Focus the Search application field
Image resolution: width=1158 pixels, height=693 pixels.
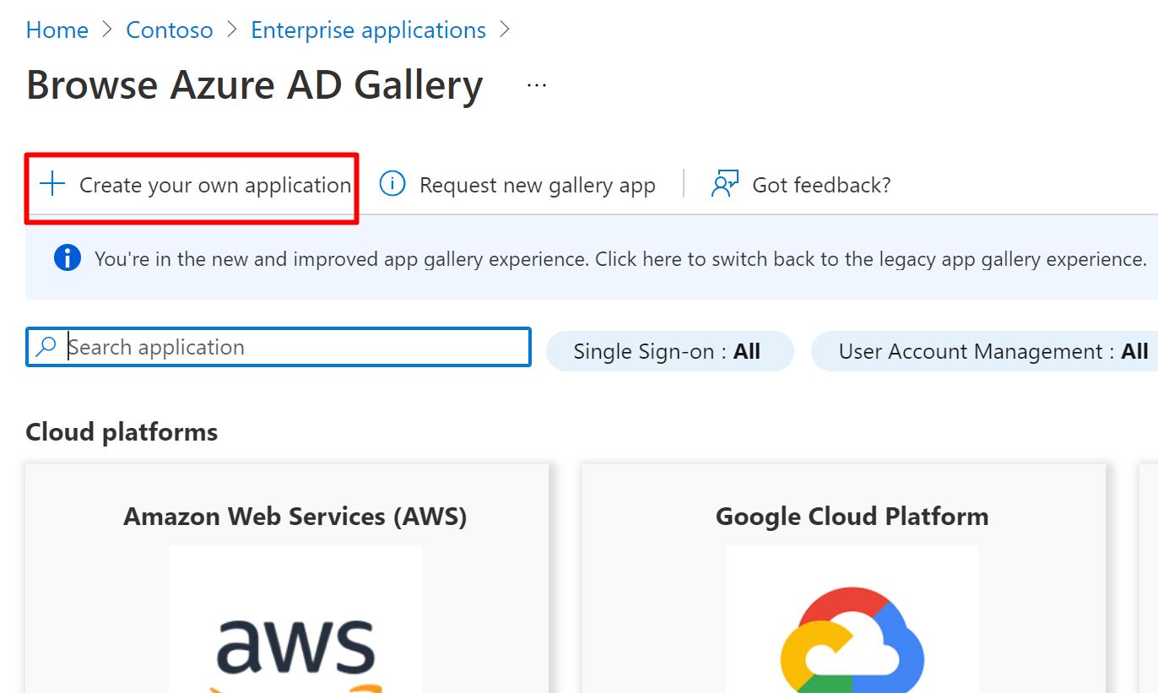(295, 347)
